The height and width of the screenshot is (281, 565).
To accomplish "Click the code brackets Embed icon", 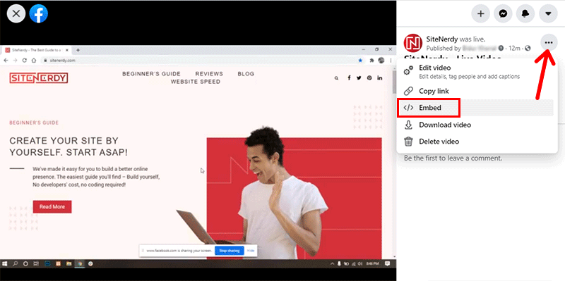I will tap(408, 108).
